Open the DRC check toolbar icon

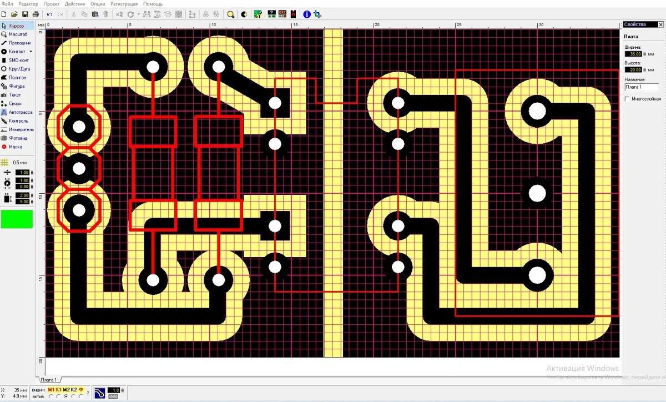pyautogui.click(x=282, y=14)
